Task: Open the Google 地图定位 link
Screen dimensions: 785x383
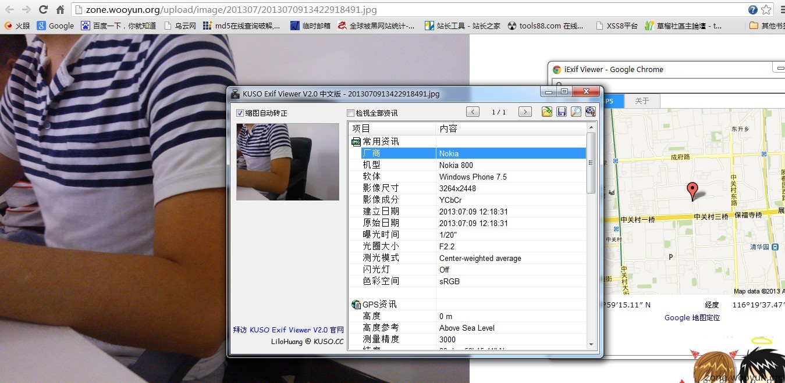Action: [x=692, y=318]
